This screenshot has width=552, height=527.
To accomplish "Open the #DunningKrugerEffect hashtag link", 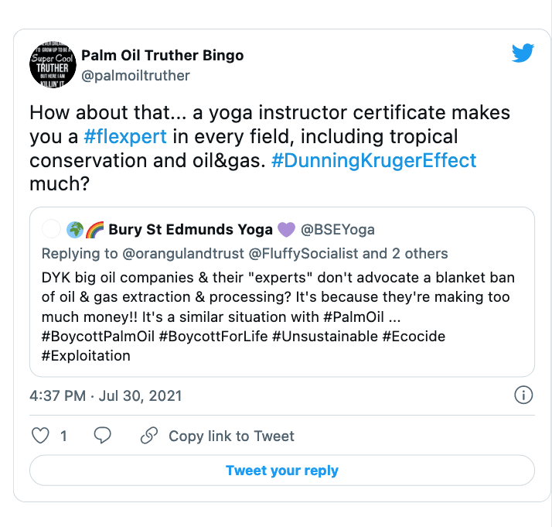I will [x=374, y=161].
